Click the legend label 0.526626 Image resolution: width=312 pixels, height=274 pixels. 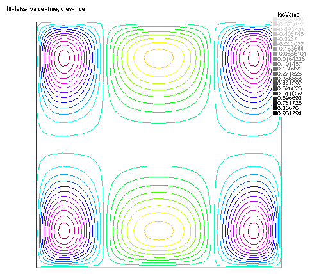[x=290, y=88]
